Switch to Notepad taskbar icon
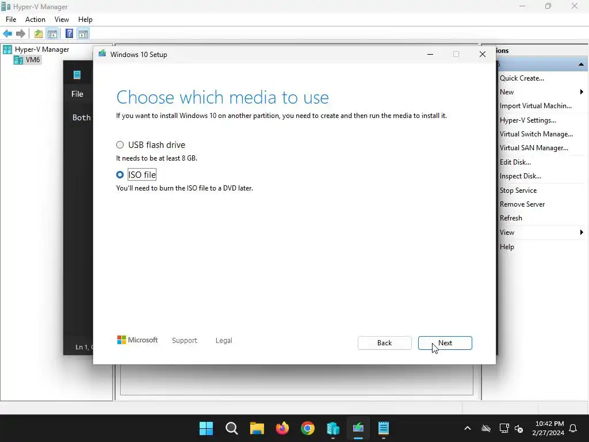Viewport: 589px width, 442px height. (384, 428)
